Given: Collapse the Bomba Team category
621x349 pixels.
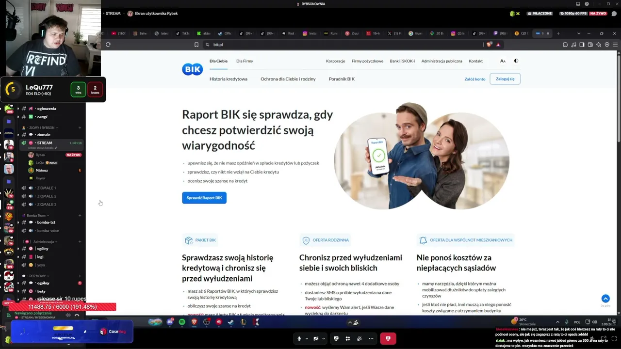Looking at the screenshot, I should (x=36, y=215).
